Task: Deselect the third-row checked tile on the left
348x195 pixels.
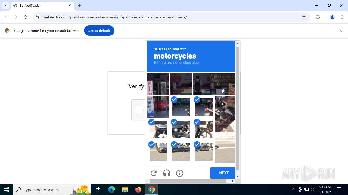Action: (158, 129)
